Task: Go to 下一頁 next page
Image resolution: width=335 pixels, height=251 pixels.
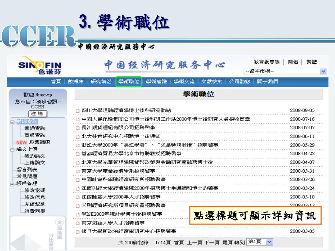Action: 212,243
